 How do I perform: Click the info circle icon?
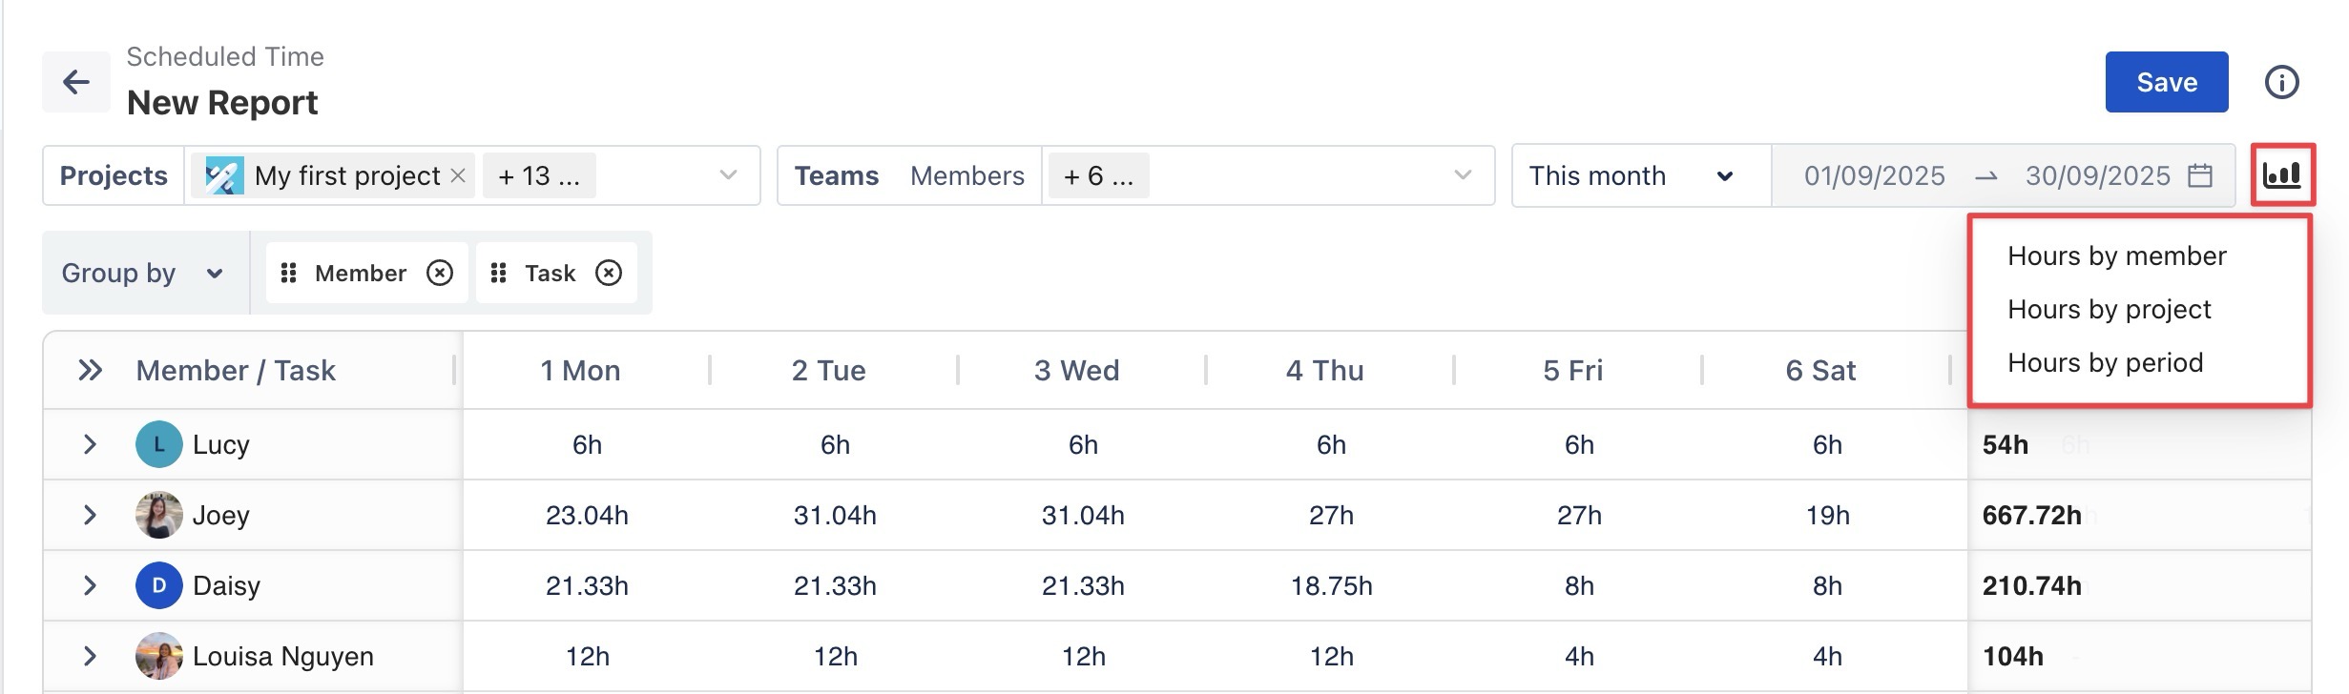coord(2282,82)
